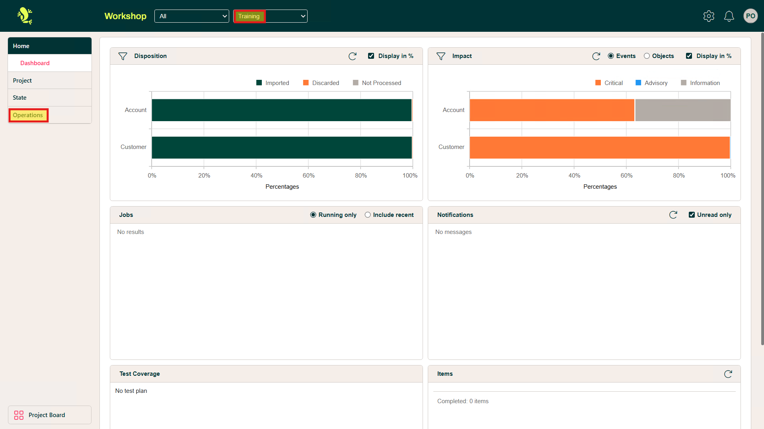Disable the Unread only checkbox
This screenshot has height=429, width=764.
692,215
